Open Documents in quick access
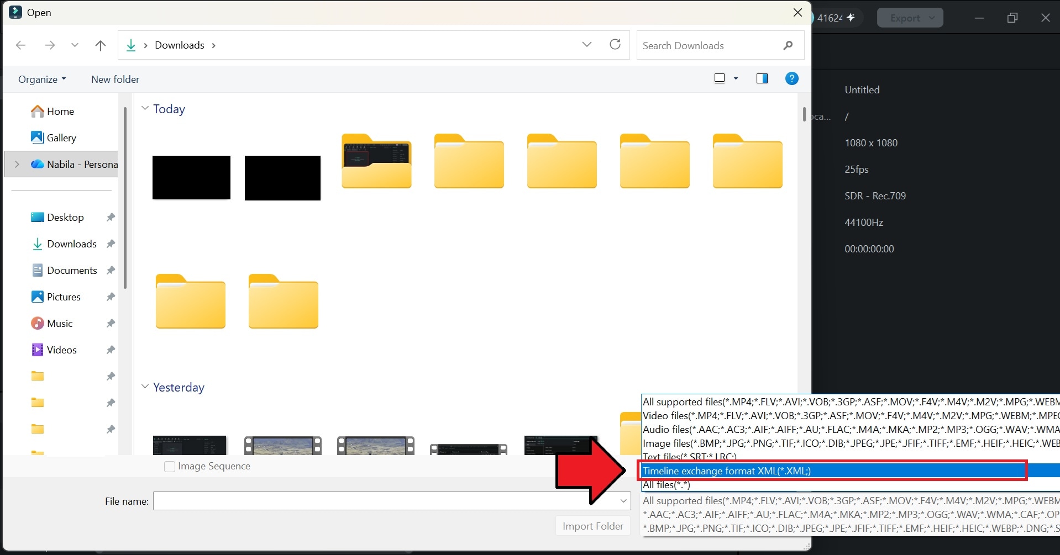Screen dimensions: 1060x555 tap(72, 270)
